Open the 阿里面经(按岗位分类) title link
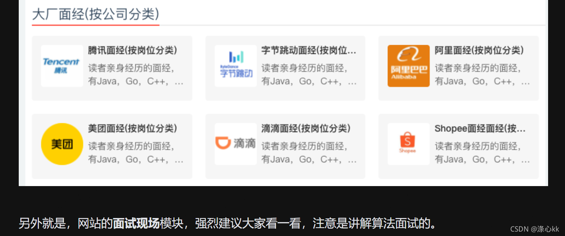This screenshot has width=565, height=236. click(479, 50)
